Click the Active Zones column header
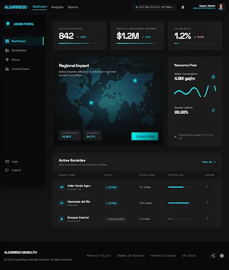229x270 pixels. (147, 175)
